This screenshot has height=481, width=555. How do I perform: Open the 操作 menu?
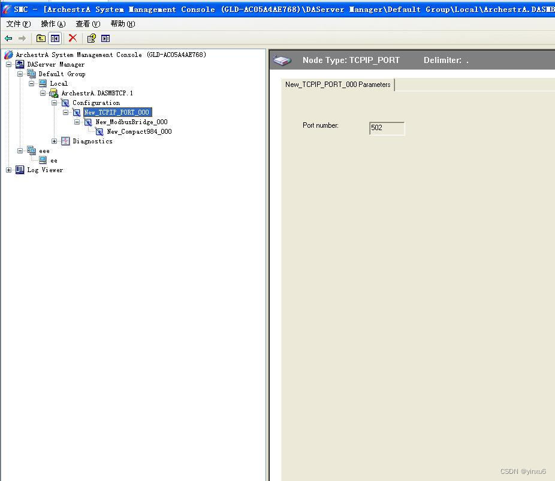coord(53,24)
